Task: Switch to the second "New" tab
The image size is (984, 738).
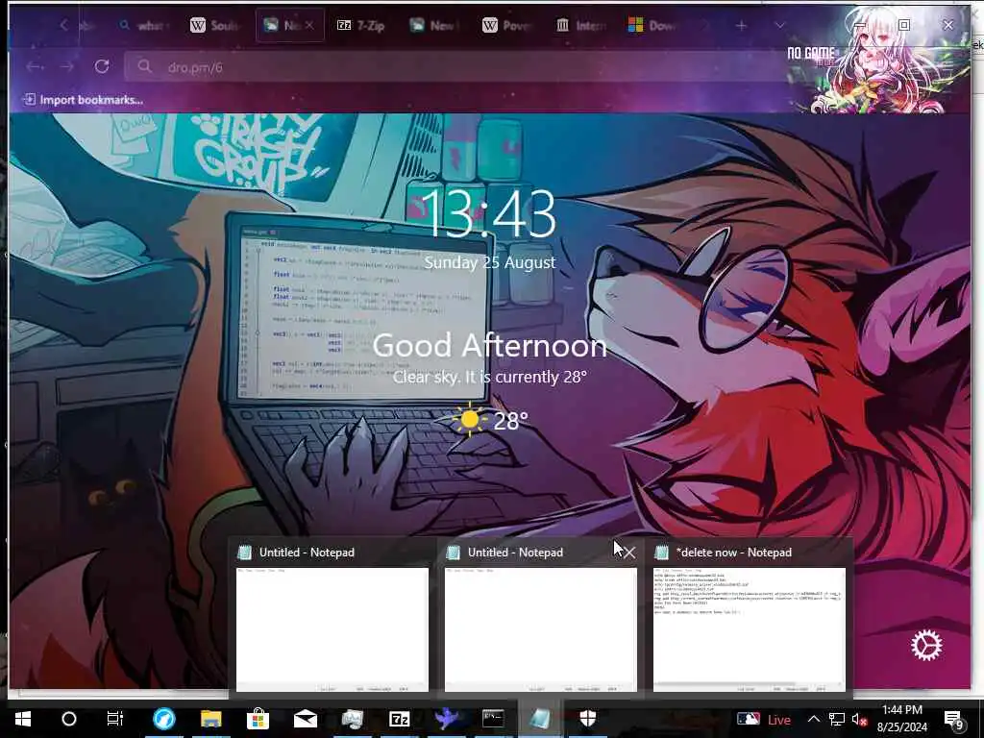Action: (x=434, y=25)
